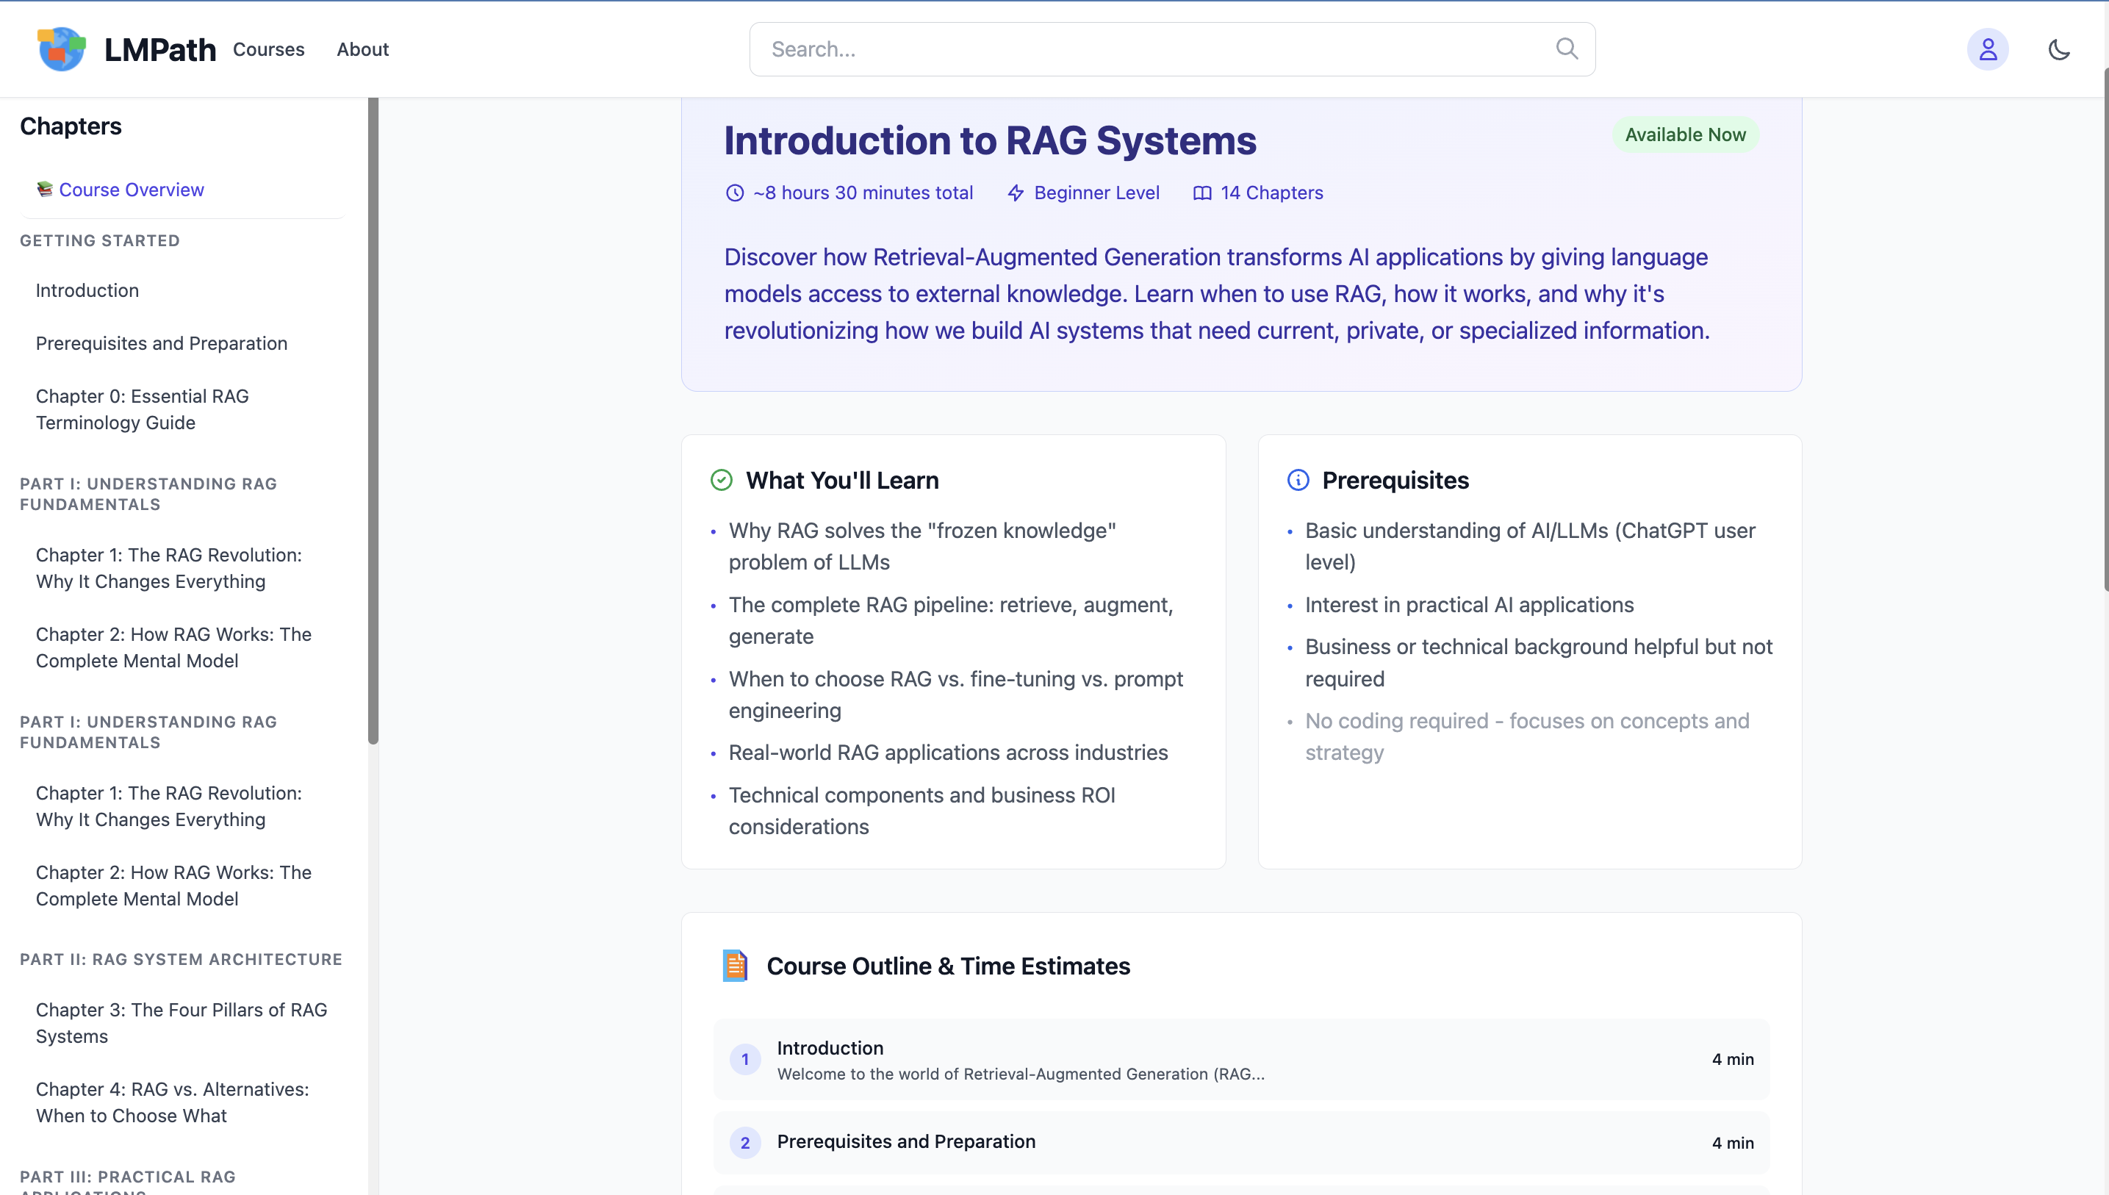Click 'Interest in practical AI applications' bullet
The width and height of the screenshot is (2109, 1195).
(x=1469, y=605)
